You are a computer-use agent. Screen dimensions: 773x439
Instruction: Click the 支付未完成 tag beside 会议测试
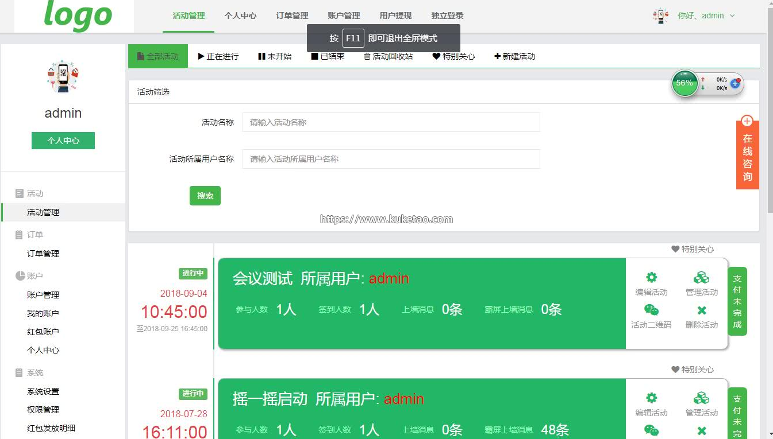[737, 301]
